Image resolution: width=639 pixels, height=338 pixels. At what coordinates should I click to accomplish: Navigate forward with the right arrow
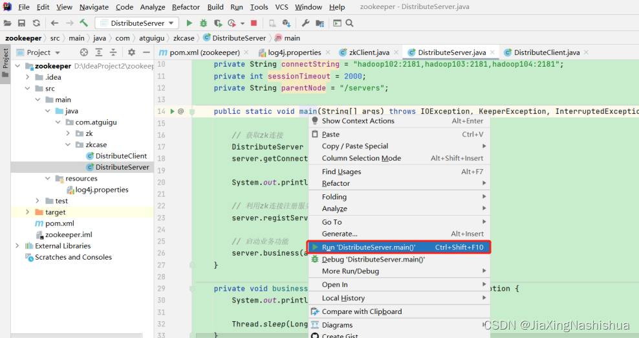tap(70, 23)
